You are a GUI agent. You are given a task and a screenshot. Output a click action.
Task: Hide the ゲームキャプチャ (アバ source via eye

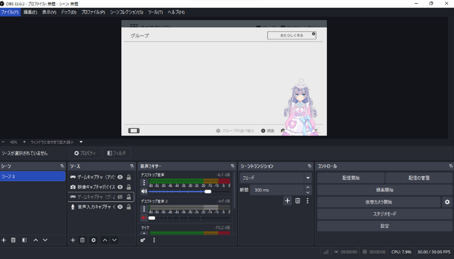120,177
